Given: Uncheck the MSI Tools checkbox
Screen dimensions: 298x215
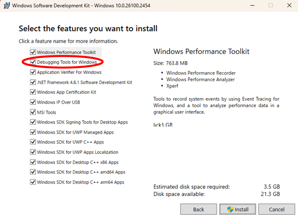Looking at the screenshot, I should point(33,112).
